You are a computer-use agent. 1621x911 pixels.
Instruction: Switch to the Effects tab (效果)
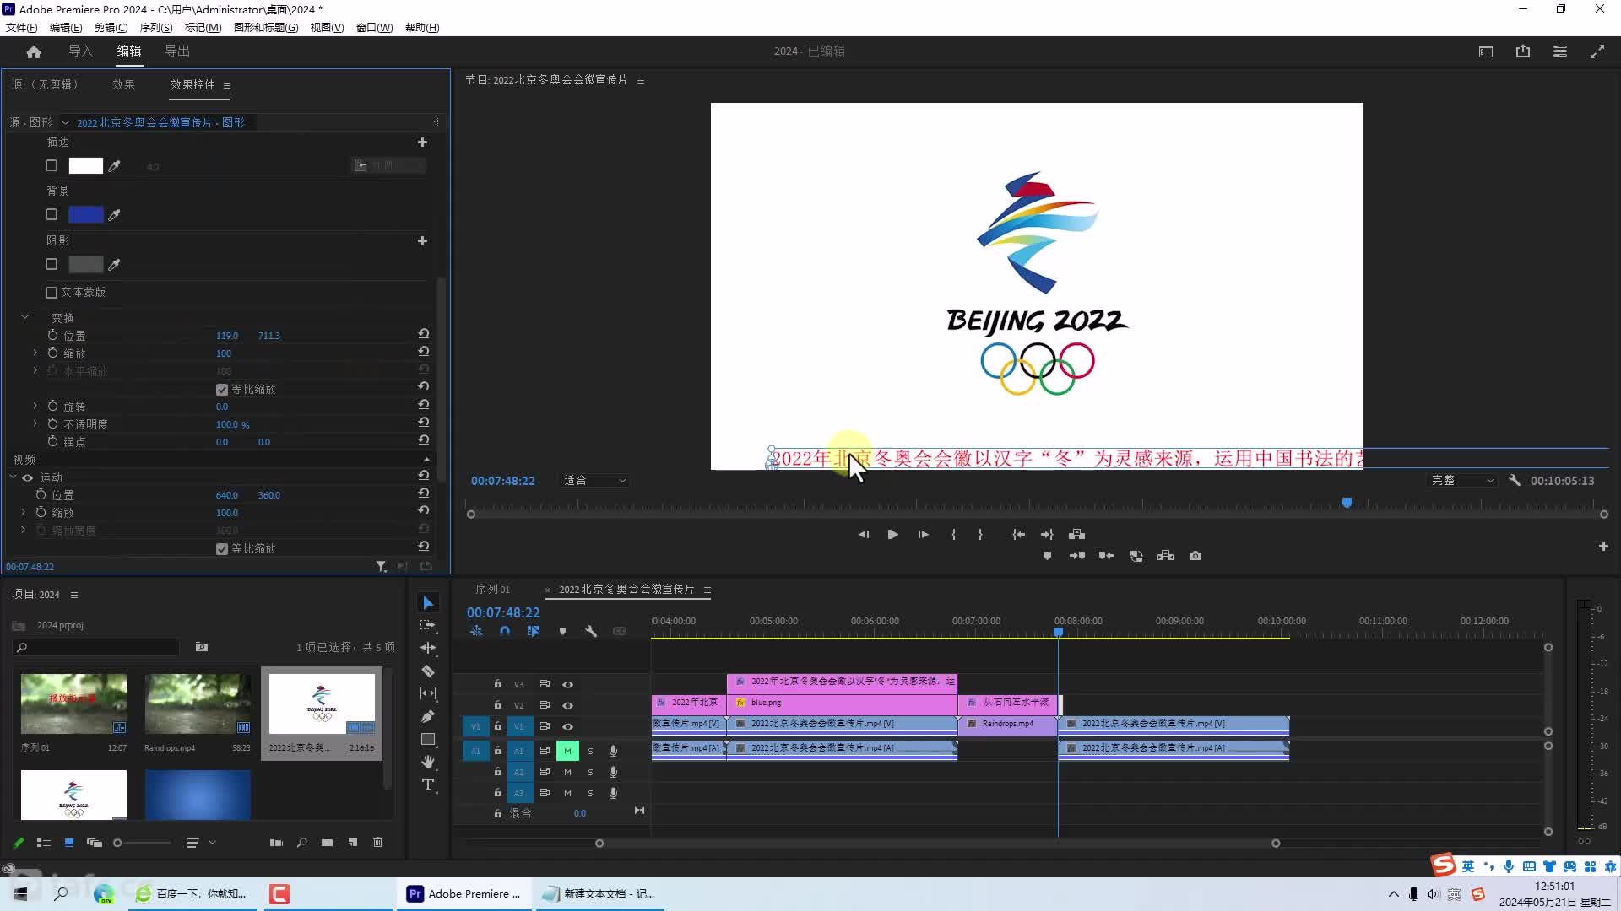(x=123, y=84)
